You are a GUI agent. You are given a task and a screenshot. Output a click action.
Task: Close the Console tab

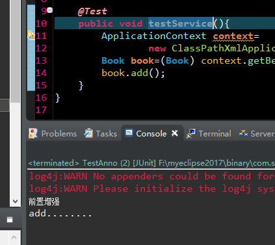(175, 133)
